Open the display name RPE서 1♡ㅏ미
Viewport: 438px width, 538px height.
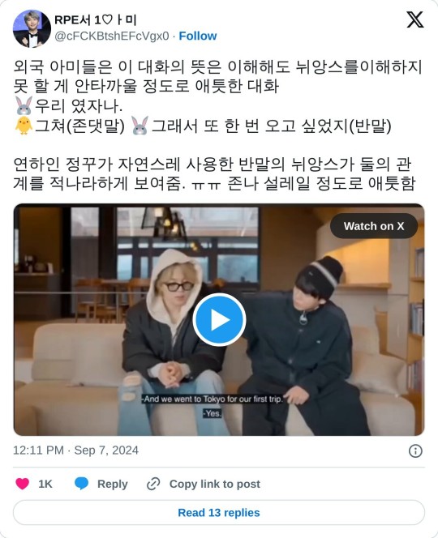tap(96, 20)
